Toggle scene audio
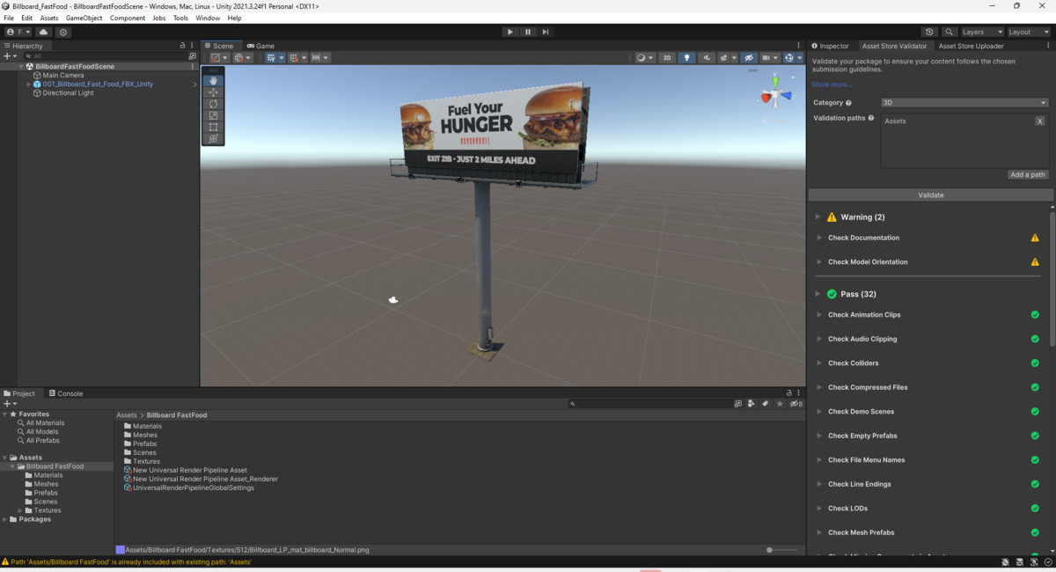1056x572 pixels. coord(708,57)
